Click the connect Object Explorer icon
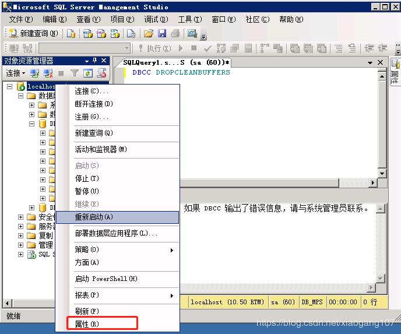 (34, 73)
